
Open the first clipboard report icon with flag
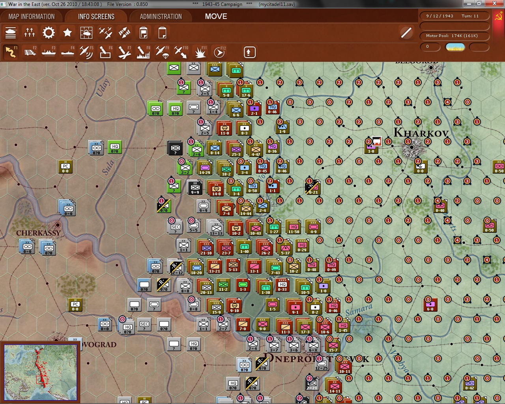point(143,33)
